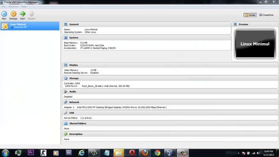279x157 pixels.
Task: Click the volume speaker tray icon
Action: click(258, 153)
